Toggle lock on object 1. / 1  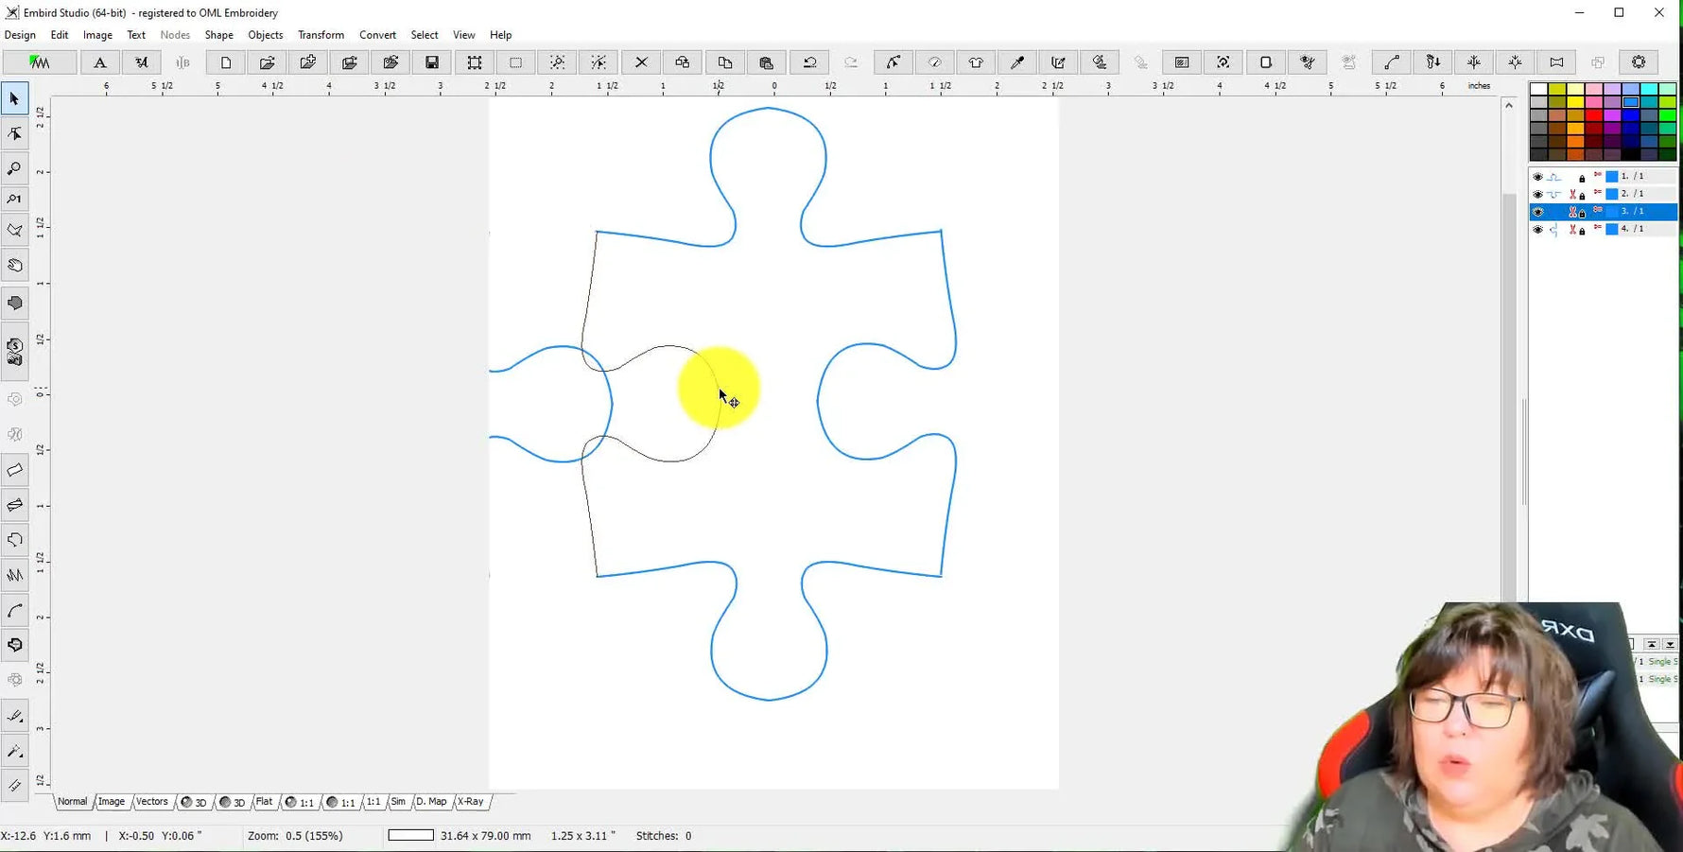[1582, 178]
